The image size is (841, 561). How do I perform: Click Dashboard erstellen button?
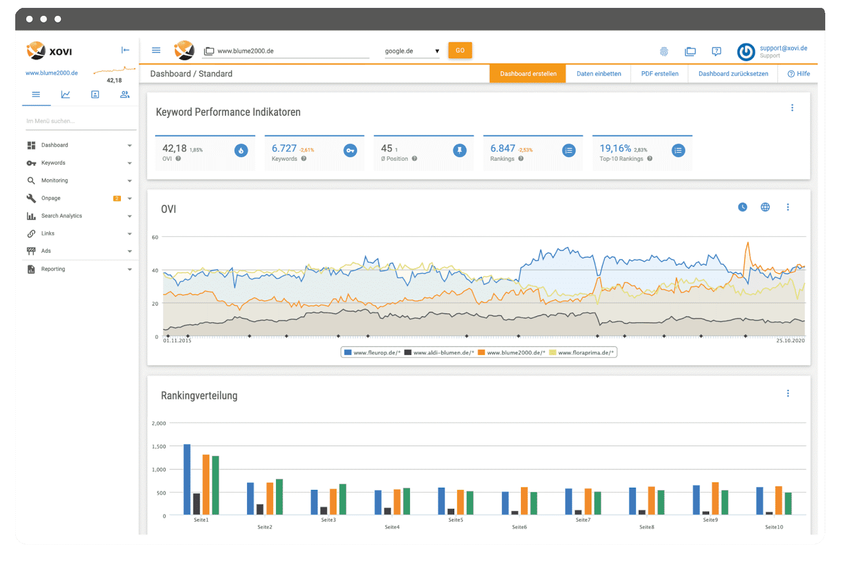(528, 74)
